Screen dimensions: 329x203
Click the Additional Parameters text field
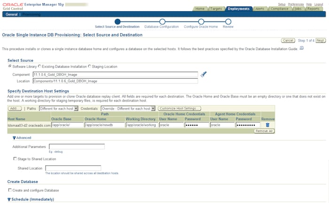click(x=77, y=147)
